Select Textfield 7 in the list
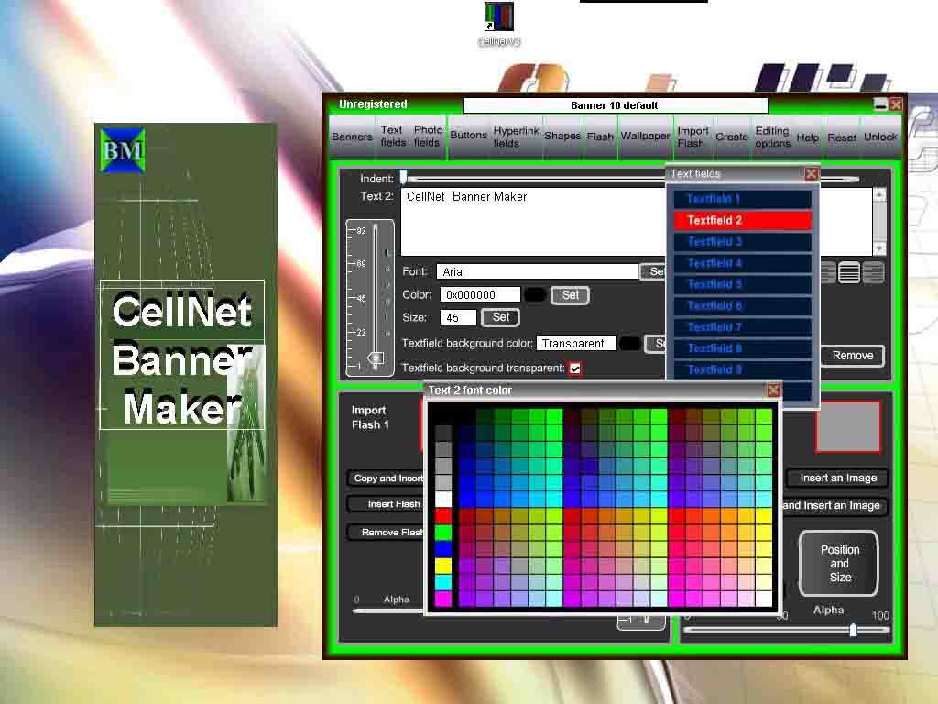938x704 pixels. (x=742, y=327)
